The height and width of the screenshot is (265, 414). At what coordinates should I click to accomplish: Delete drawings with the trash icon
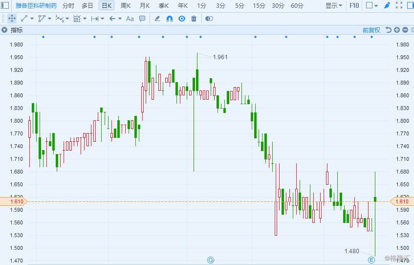click(x=194, y=19)
